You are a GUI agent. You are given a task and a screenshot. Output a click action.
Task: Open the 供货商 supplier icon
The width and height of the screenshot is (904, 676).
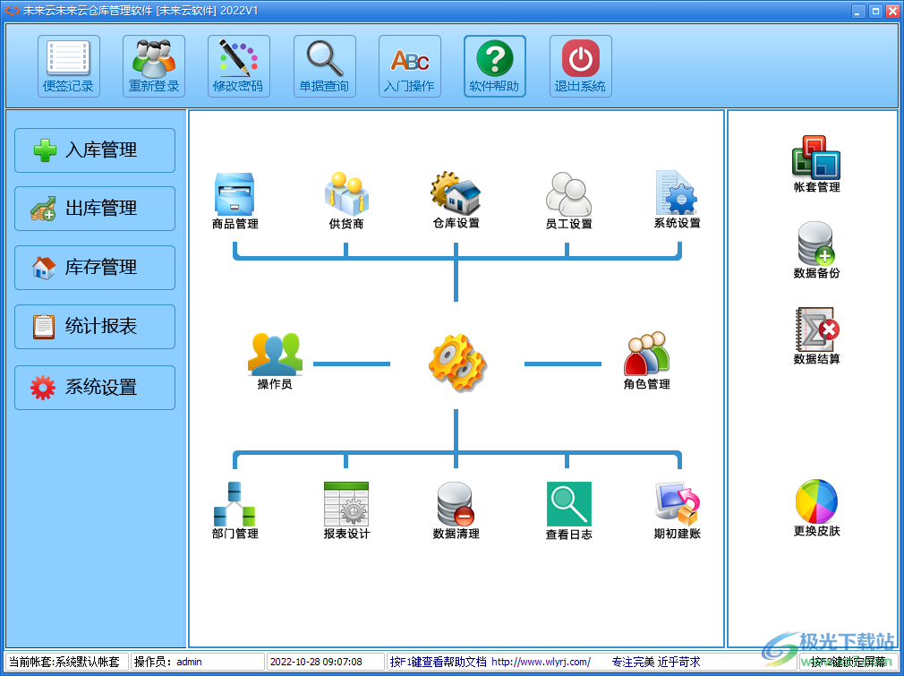coord(346,201)
